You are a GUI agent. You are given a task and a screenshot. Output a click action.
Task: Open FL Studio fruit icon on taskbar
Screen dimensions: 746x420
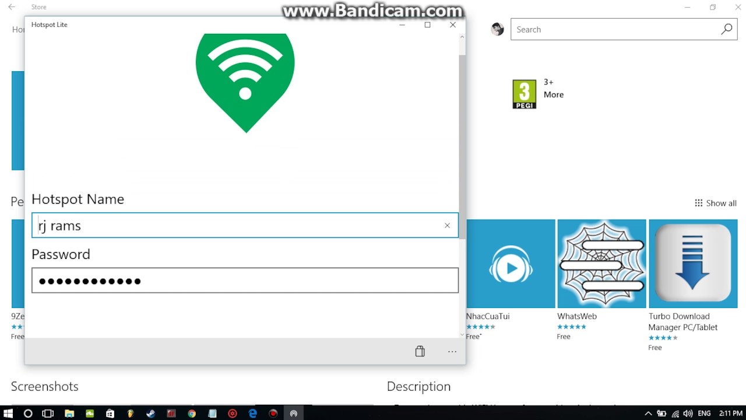tap(131, 414)
